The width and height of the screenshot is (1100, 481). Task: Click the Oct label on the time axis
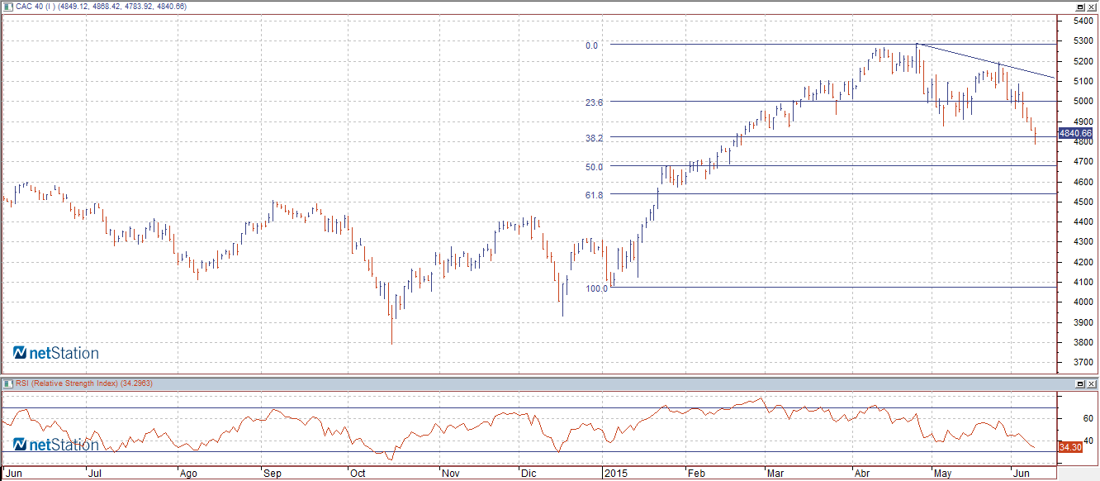[x=358, y=474]
